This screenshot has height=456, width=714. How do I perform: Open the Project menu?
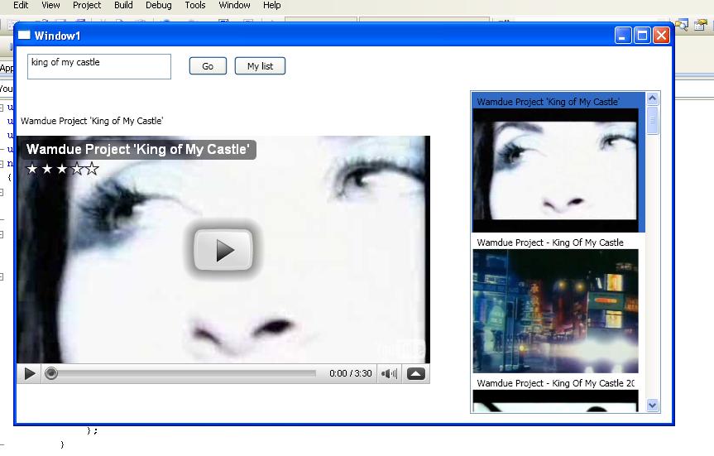tap(87, 5)
